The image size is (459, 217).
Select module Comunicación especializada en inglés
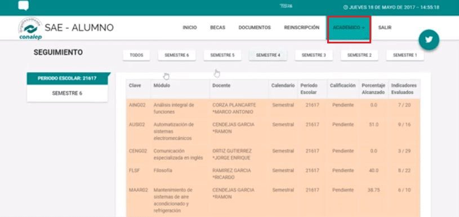click(179, 154)
